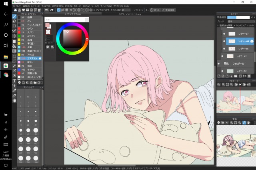Select the Text tool in the toolbox
The width and height of the screenshot is (256, 170).
[15, 81]
